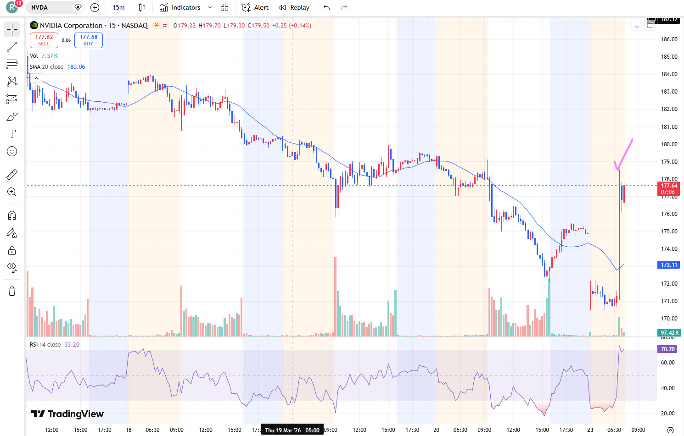The width and height of the screenshot is (684, 436).
Task: Click the NVIDIA Corporation symbol title
Action: [94, 26]
